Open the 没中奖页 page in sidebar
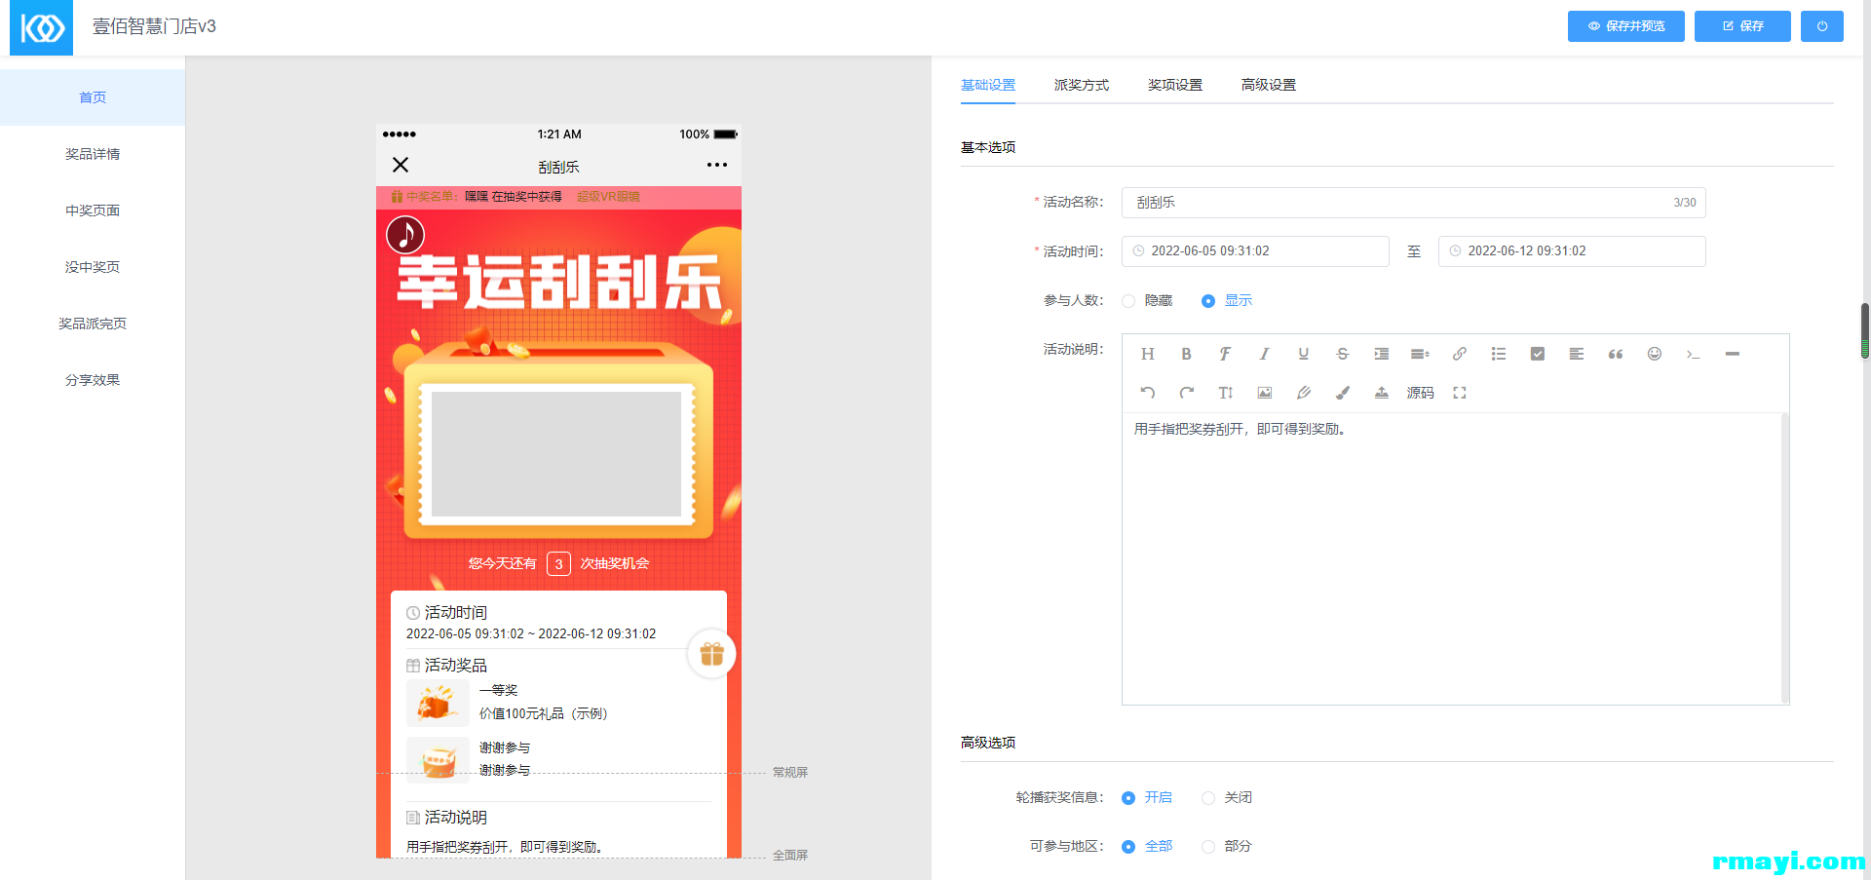1871x880 pixels. coord(93,267)
